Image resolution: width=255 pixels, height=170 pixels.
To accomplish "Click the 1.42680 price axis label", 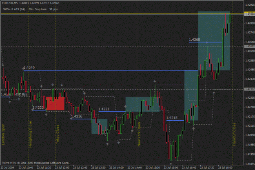I will point(250,42).
